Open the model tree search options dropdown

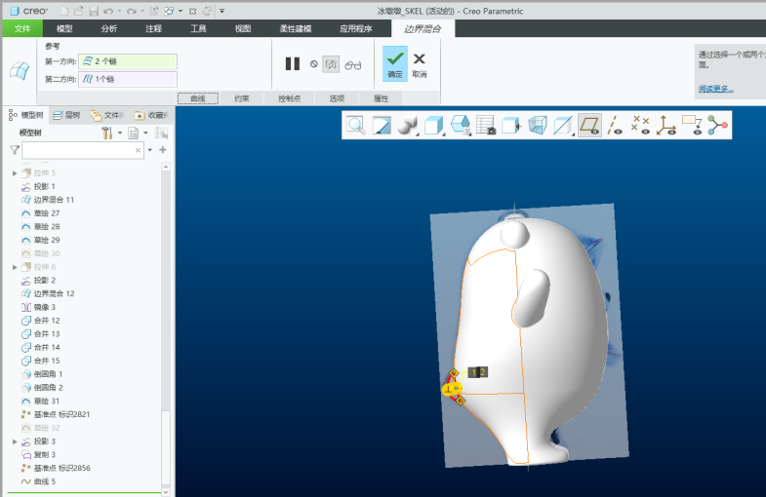[150, 150]
